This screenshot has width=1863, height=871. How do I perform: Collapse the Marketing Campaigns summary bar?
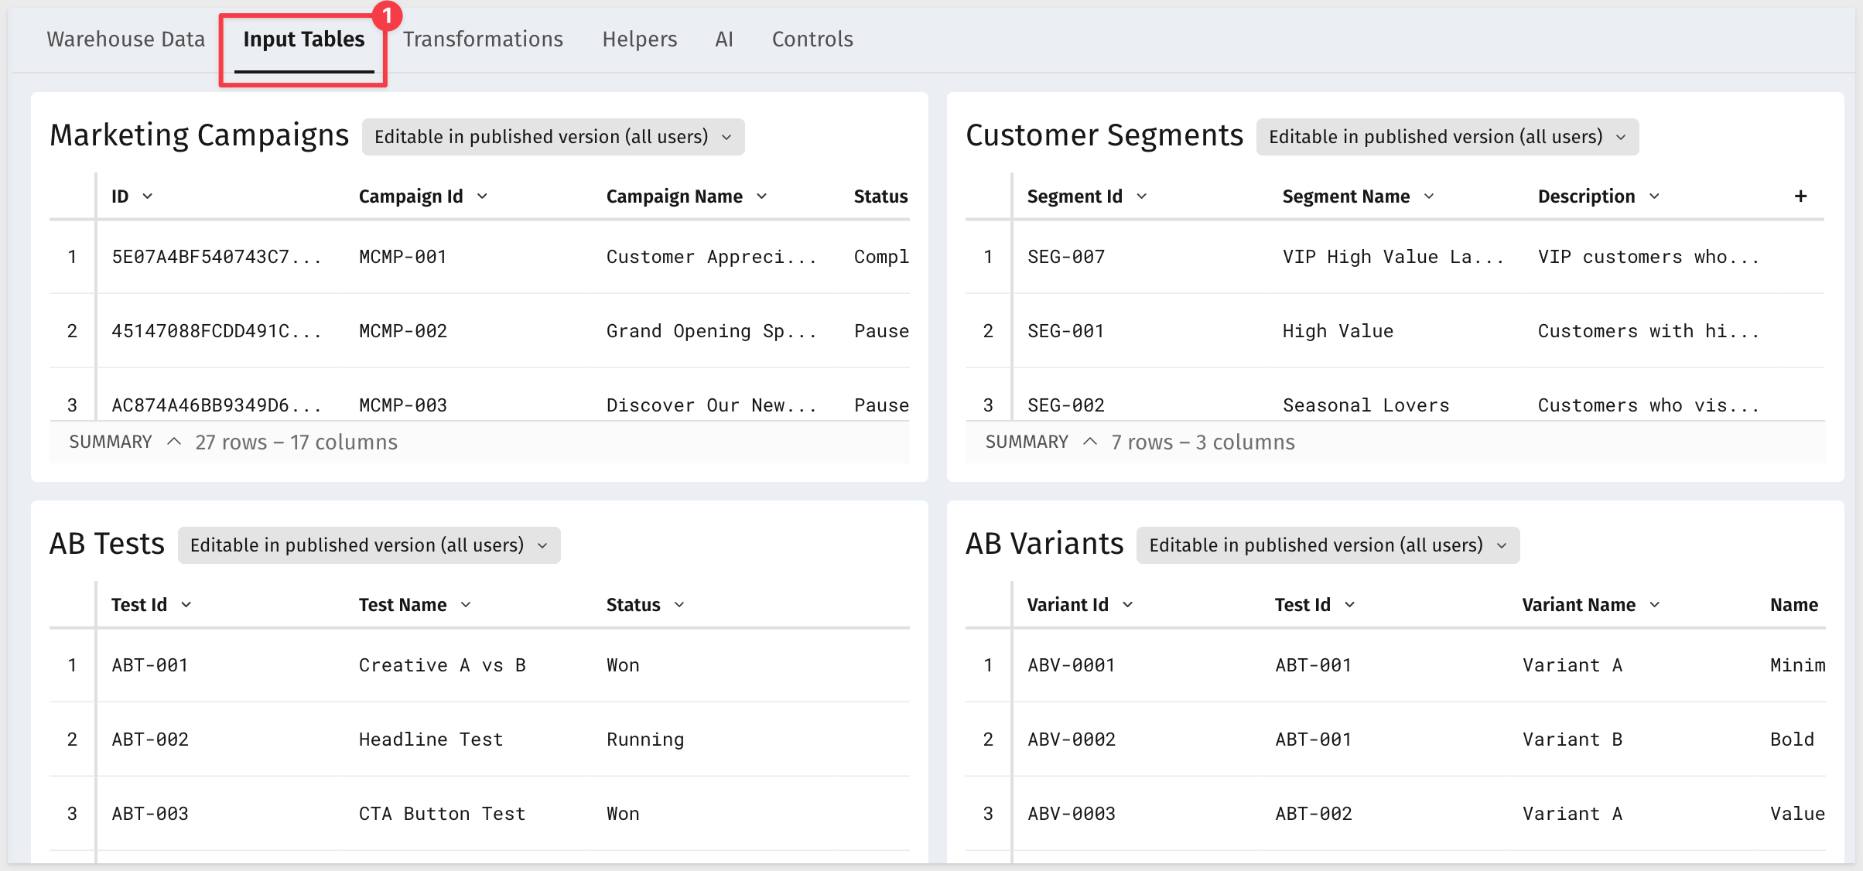(174, 442)
